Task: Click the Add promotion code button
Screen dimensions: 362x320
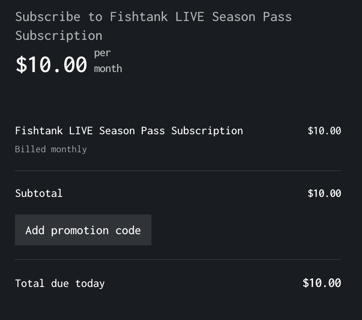Action: [x=83, y=230]
